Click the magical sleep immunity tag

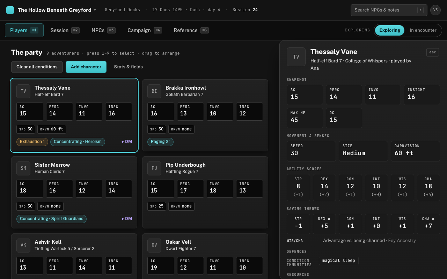(x=339, y=261)
